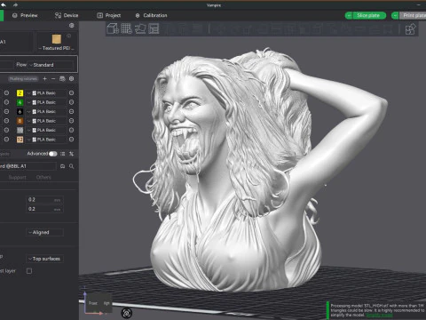Click the first 0.2 mm input field
The image size is (426, 320).
click(x=44, y=200)
